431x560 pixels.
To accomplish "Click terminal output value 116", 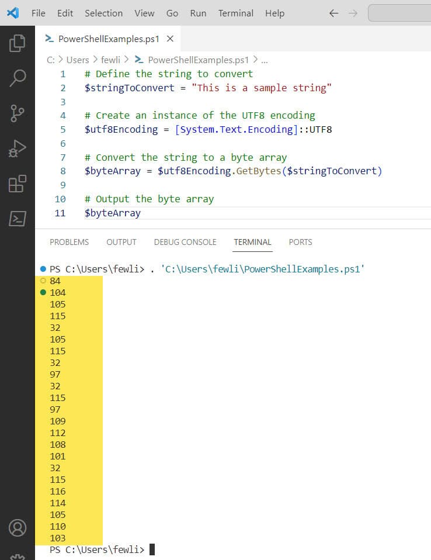I will [x=58, y=492].
